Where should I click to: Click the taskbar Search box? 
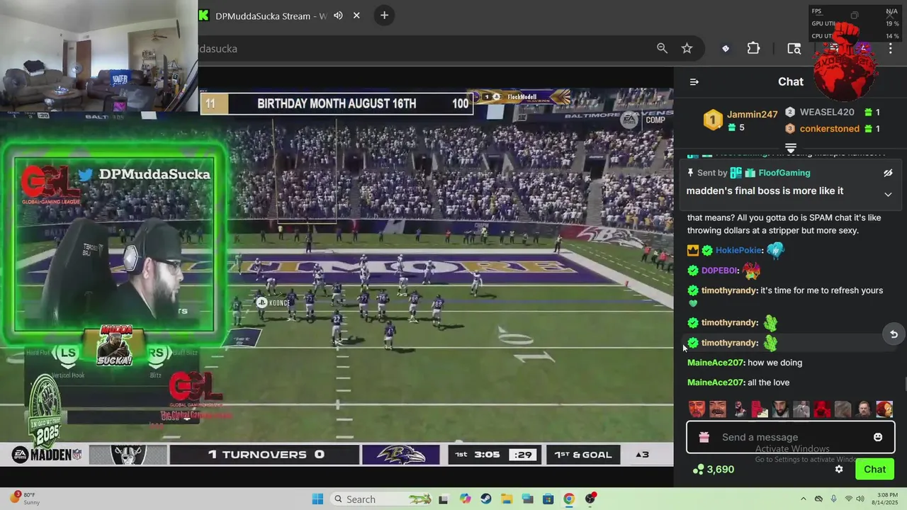coord(381,499)
